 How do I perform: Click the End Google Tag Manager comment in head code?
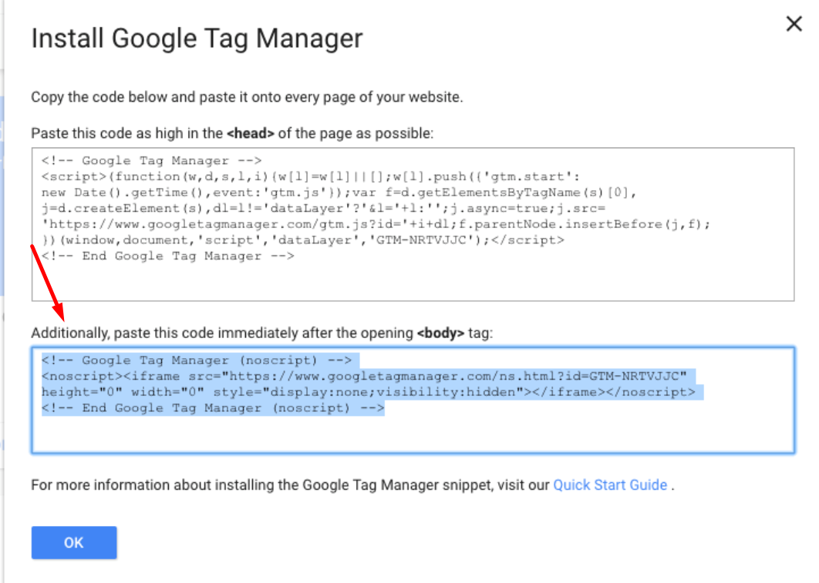pos(167,256)
